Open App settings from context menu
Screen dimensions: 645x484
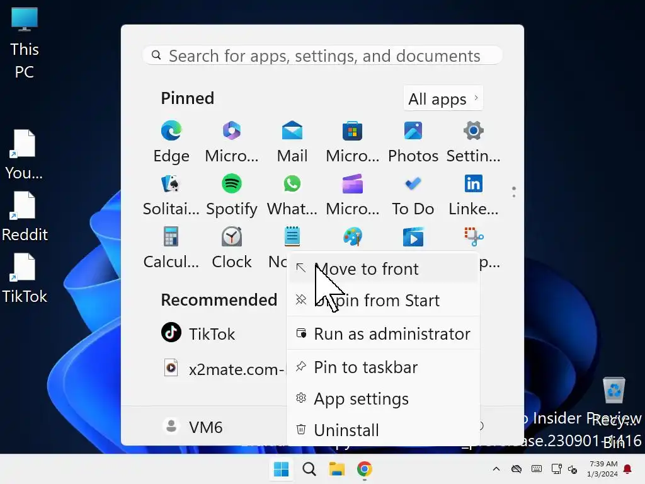click(x=384, y=398)
